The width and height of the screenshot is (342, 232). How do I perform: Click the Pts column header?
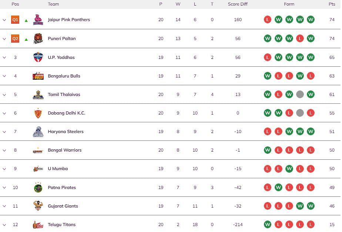[332, 4]
